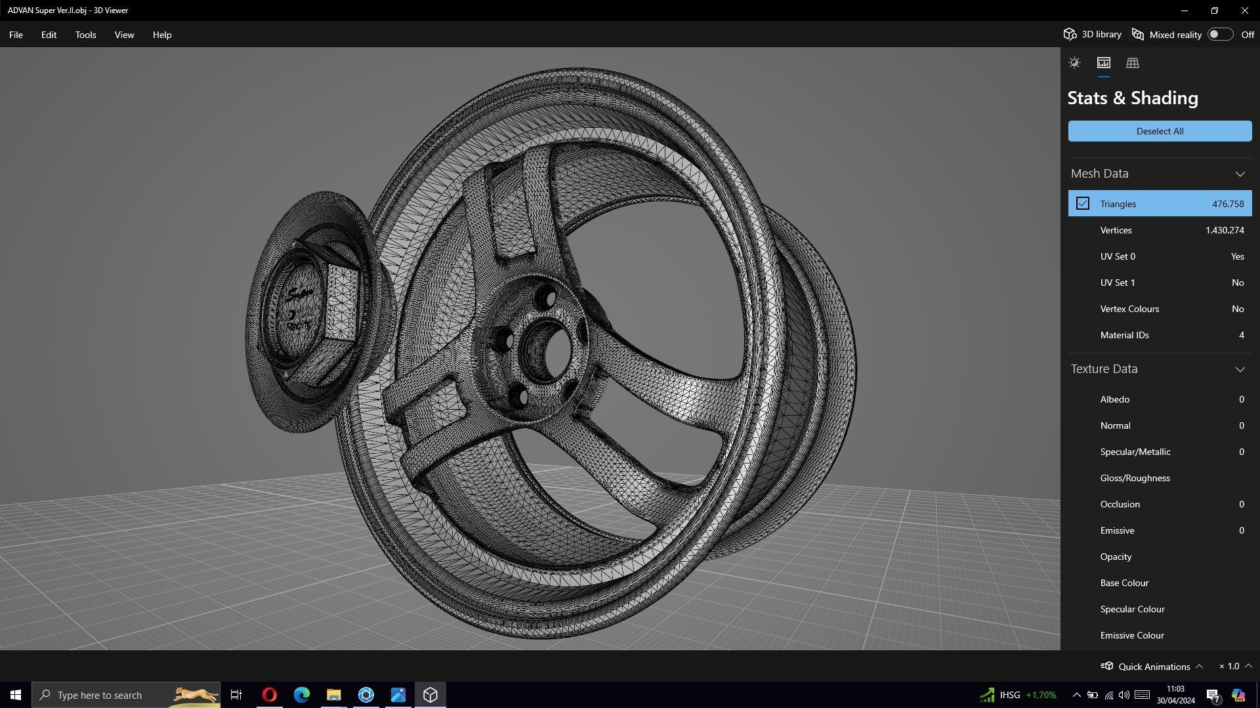Open the IHSG stock widget

(1018, 695)
